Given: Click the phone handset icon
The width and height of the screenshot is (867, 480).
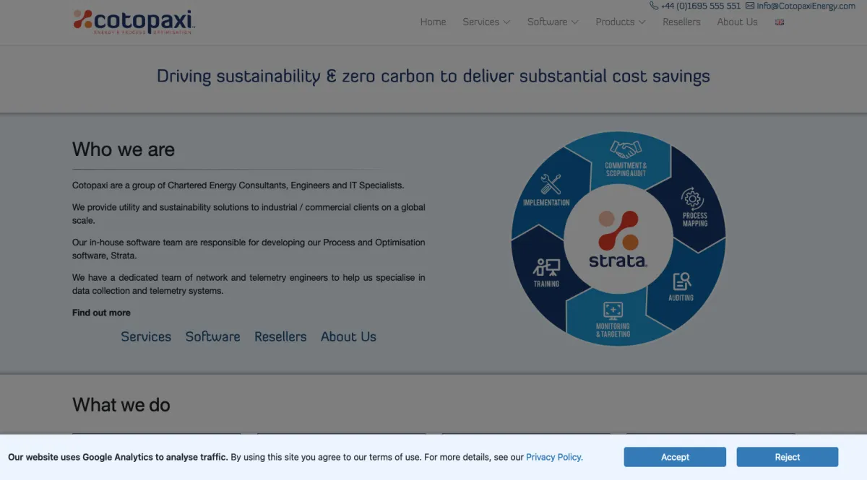Looking at the screenshot, I should tap(655, 6).
